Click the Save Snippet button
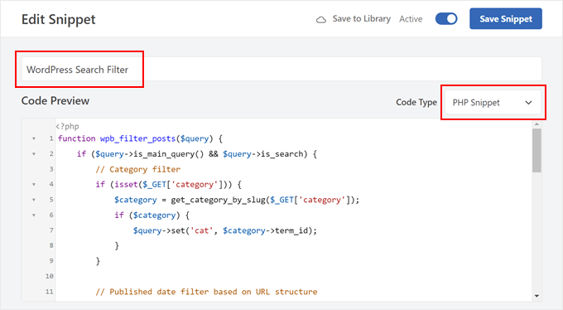Viewport: 563px width, 310px height. point(506,19)
